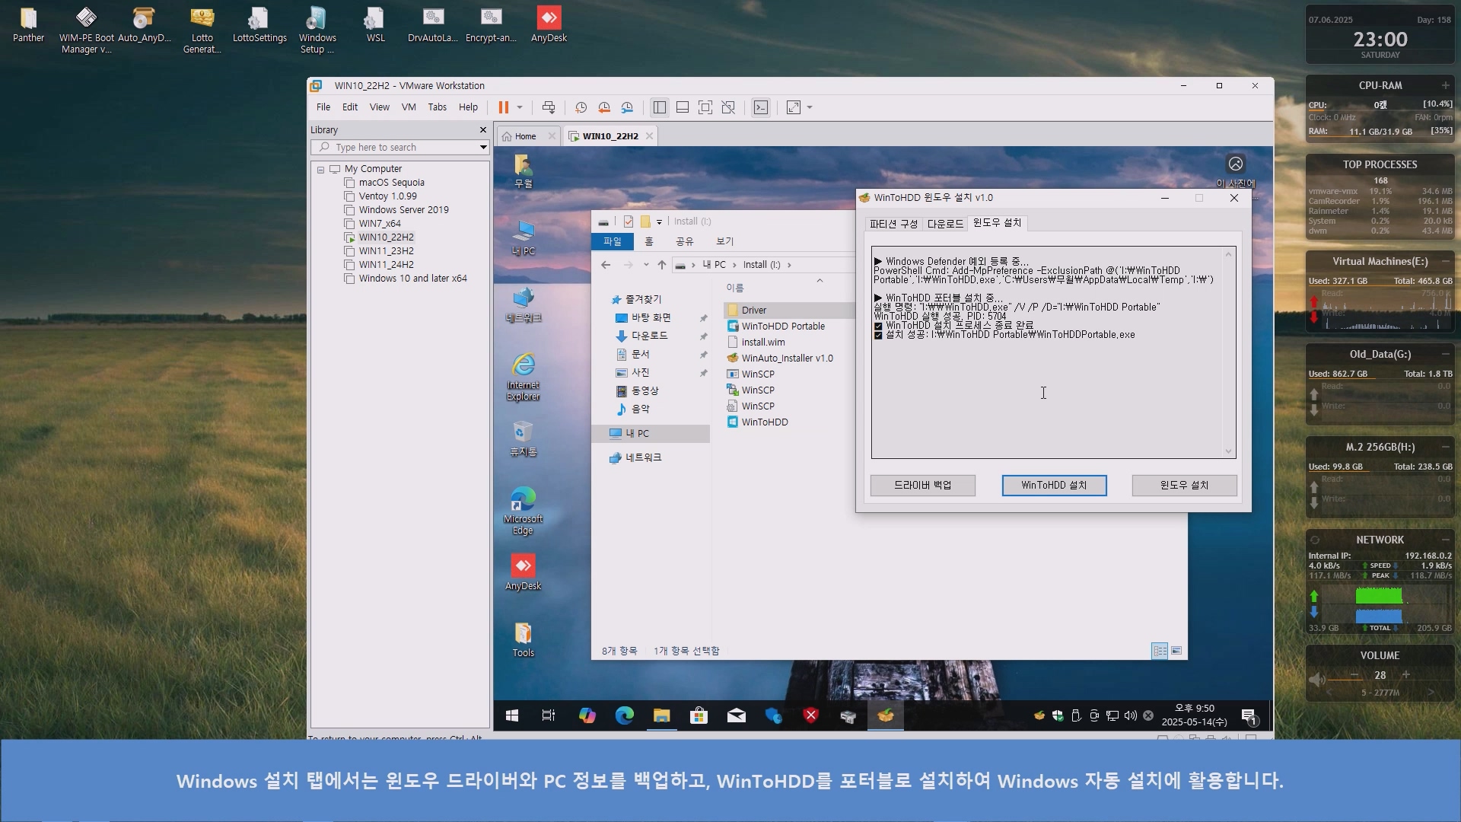Open the power options dropdown arrow
This screenshot has height=822, width=1461.
(520, 107)
